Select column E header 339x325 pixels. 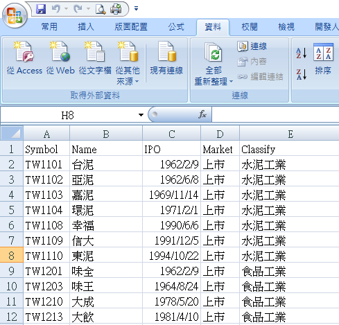[290, 134]
